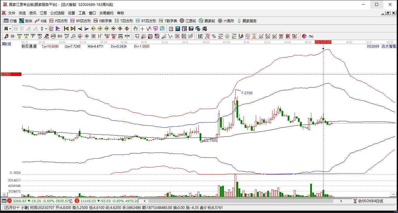This screenshot has height=213, width=398.
Task: Open the 9T四方形 tool
Action: [146, 21]
